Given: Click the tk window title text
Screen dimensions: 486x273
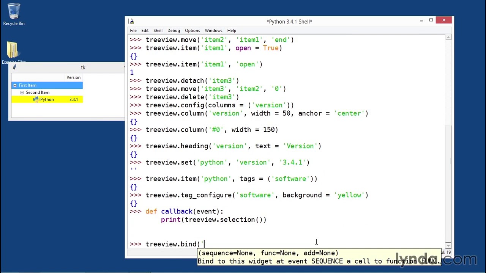Looking at the screenshot, I should [x=83, y=67].
